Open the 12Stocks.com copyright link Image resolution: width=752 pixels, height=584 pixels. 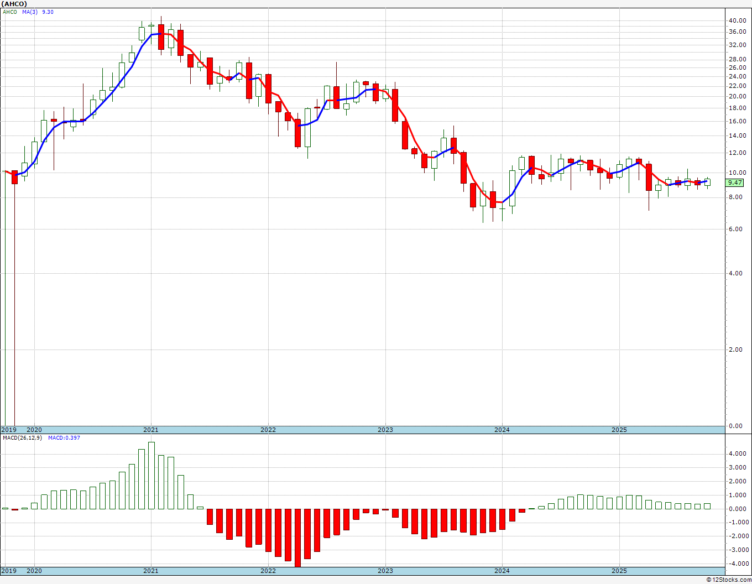729,580
